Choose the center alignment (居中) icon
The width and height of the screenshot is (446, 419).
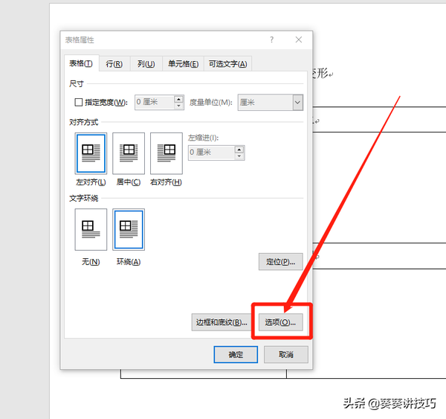tap(129, 153)
